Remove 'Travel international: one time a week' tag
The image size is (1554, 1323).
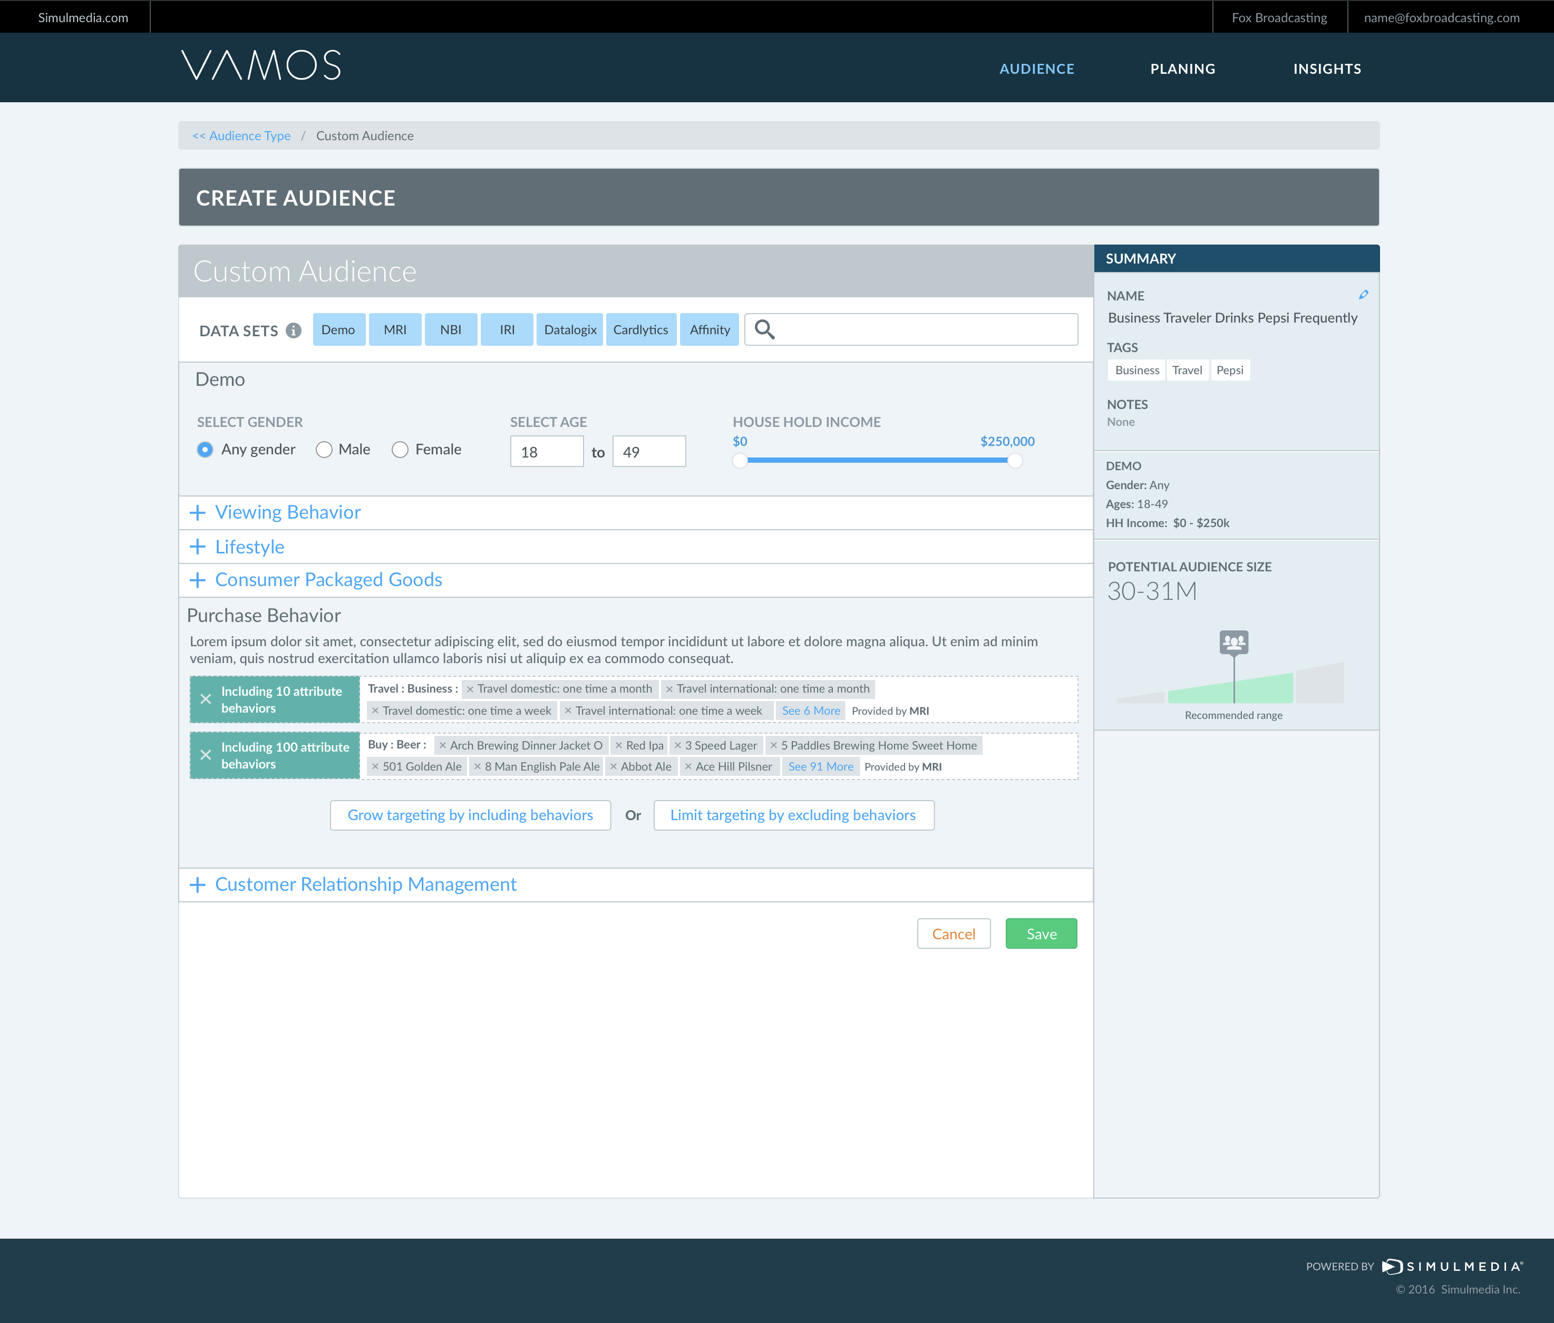pyautogui.click(x=568, y=711)
